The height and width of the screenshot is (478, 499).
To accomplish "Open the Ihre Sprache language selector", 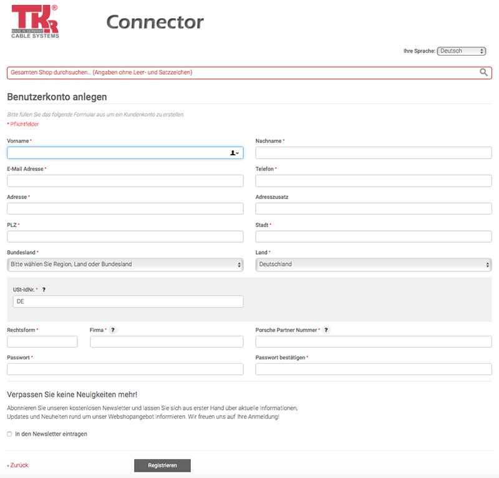I will coord(462,51).
